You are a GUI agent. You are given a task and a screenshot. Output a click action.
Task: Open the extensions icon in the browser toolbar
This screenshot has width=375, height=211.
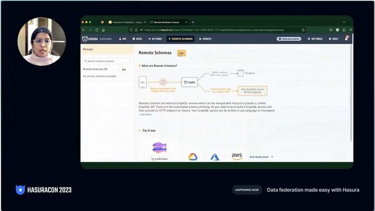point(344,30)
